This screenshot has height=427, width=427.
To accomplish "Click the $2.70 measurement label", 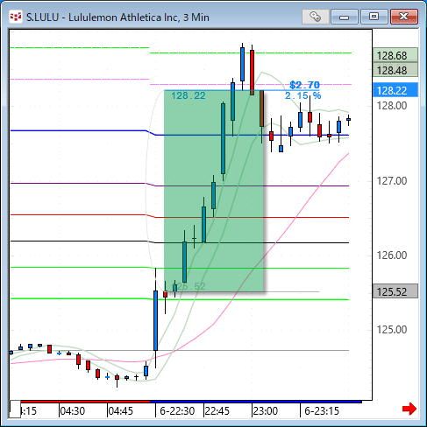I will [304, 85].
